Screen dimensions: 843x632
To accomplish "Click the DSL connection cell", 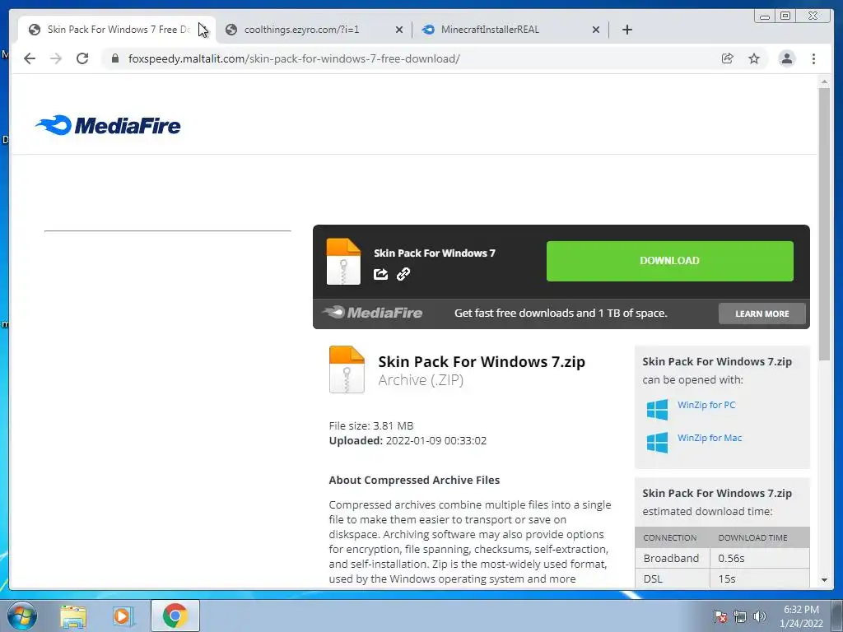I will pos(673,579).
